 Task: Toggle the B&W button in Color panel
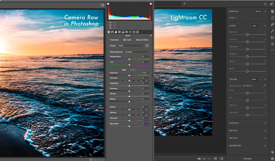click(x=254, y=79)
